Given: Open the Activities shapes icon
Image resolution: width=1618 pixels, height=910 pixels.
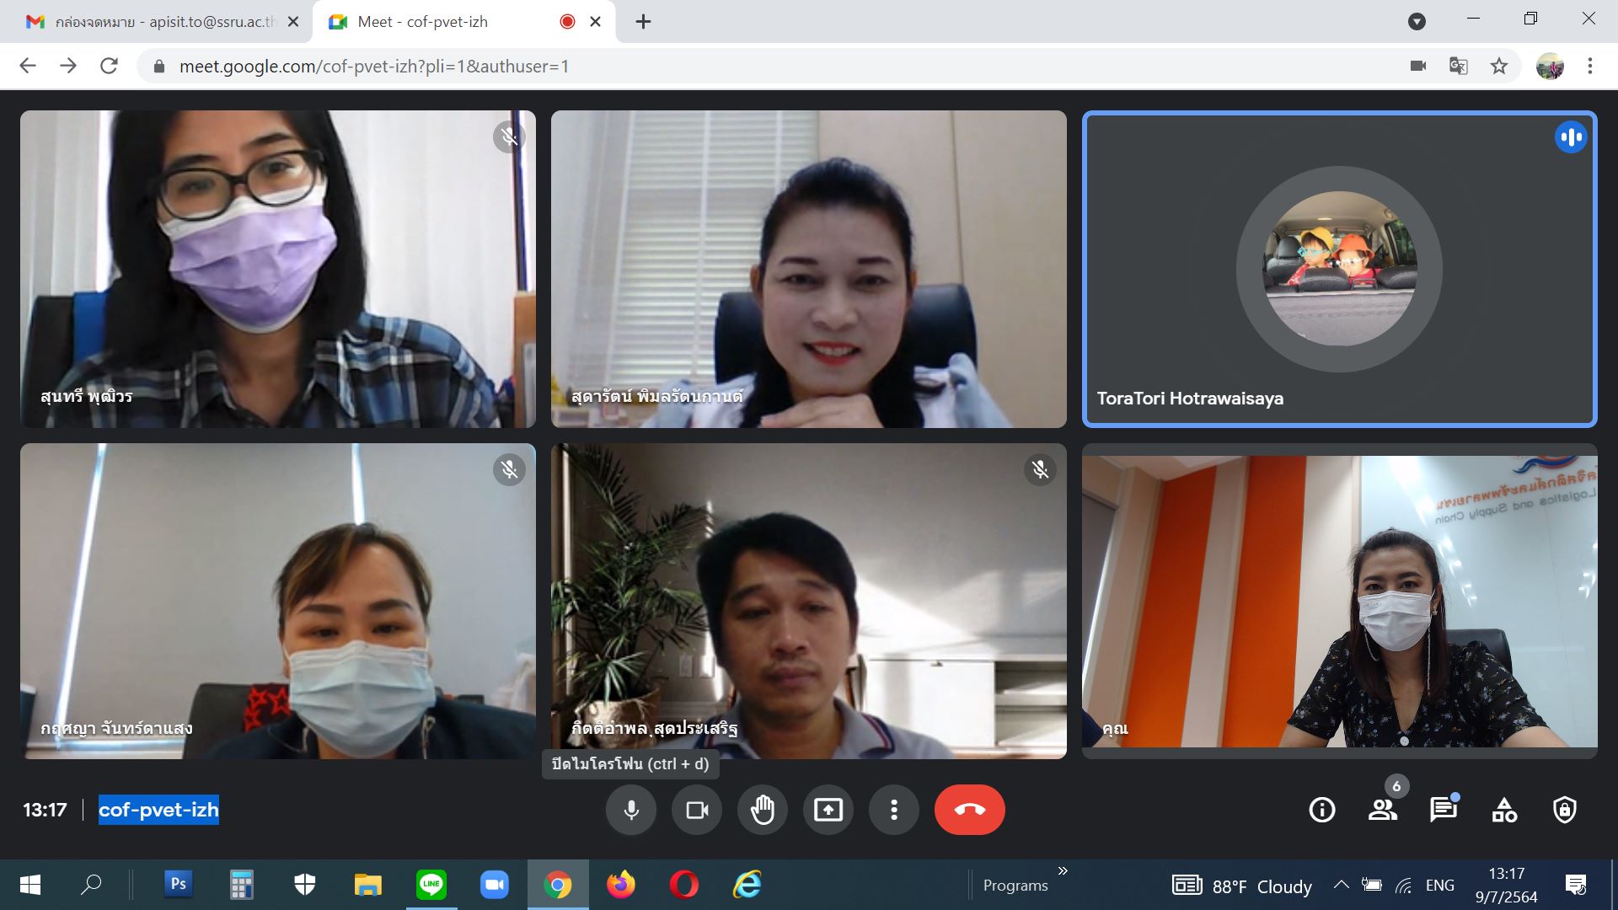Looking at the screenshot, I should click(1504, 810).
